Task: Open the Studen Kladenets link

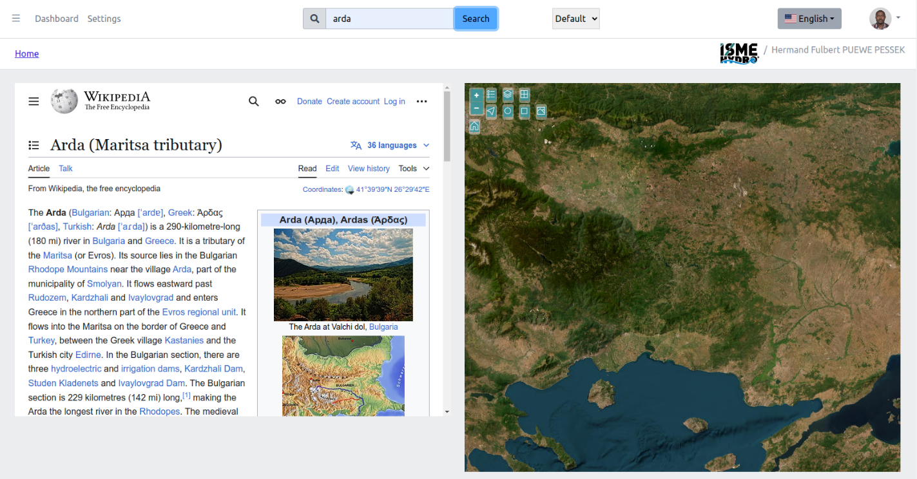Action: 63,383
